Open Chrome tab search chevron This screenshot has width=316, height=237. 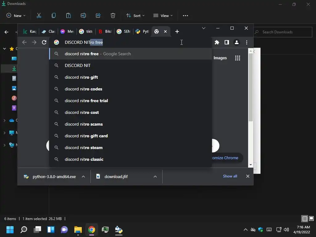pyautogui.click(x=204, y=28)
